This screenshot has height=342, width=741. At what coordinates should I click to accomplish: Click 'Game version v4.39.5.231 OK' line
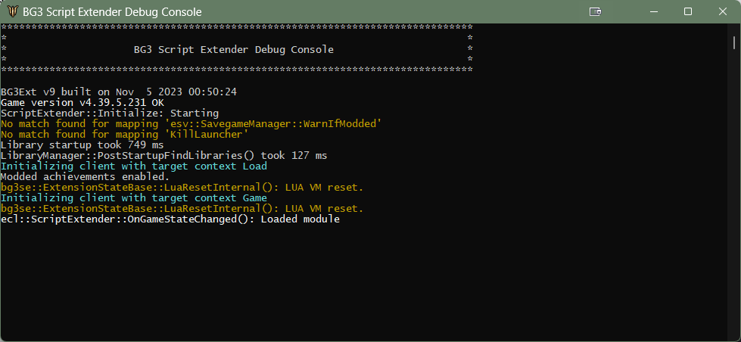83,102
